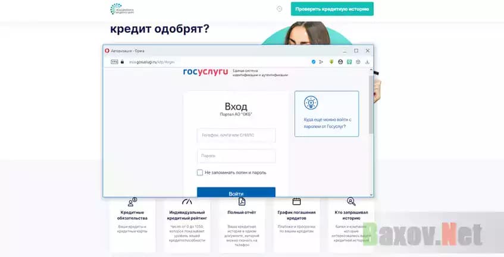Screen dimensions: 504x257
Task: Click the green square extension icon
Action: 349,62
